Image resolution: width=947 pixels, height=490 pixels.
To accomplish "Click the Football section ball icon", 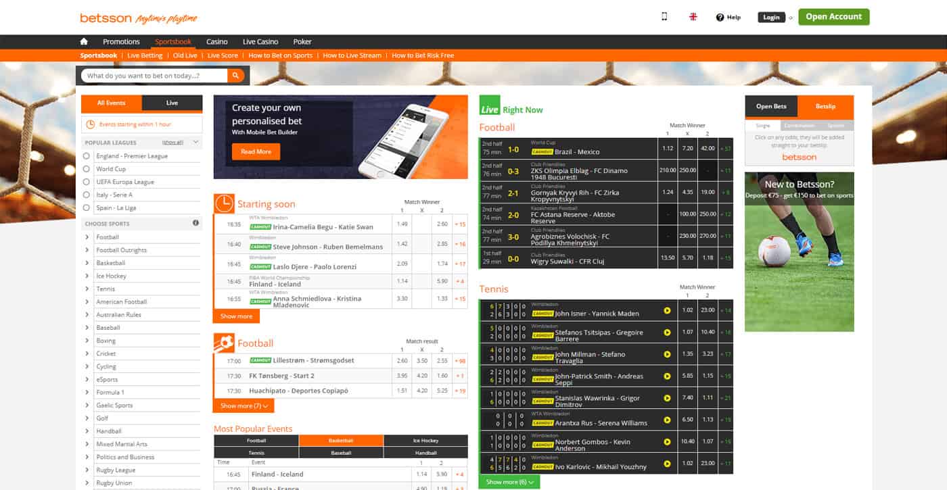I will point(224,343).
